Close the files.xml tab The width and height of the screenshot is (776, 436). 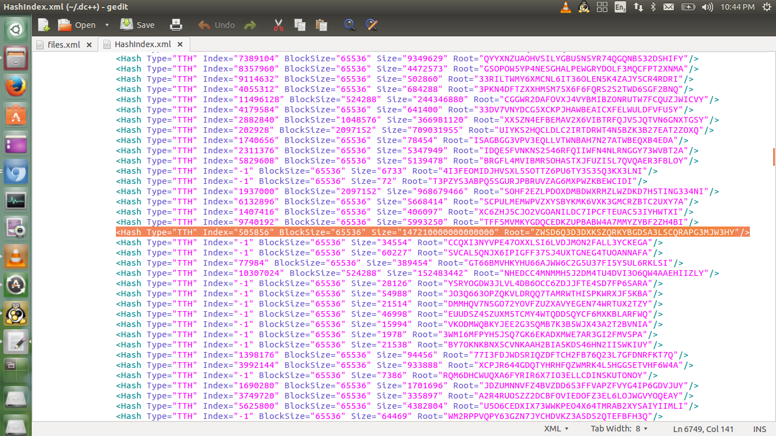[89, 44]
